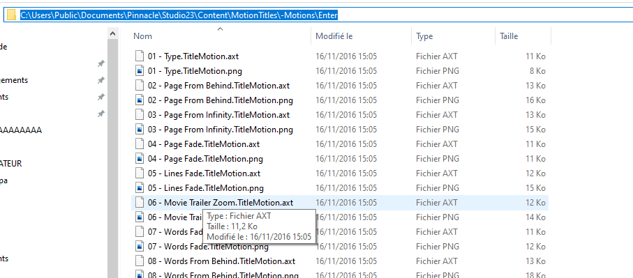Screen dimensions: 633x278
Task: Click the 05 - Lines Fade.TitleMotion.axt icon
Action: tap(140, 173)
